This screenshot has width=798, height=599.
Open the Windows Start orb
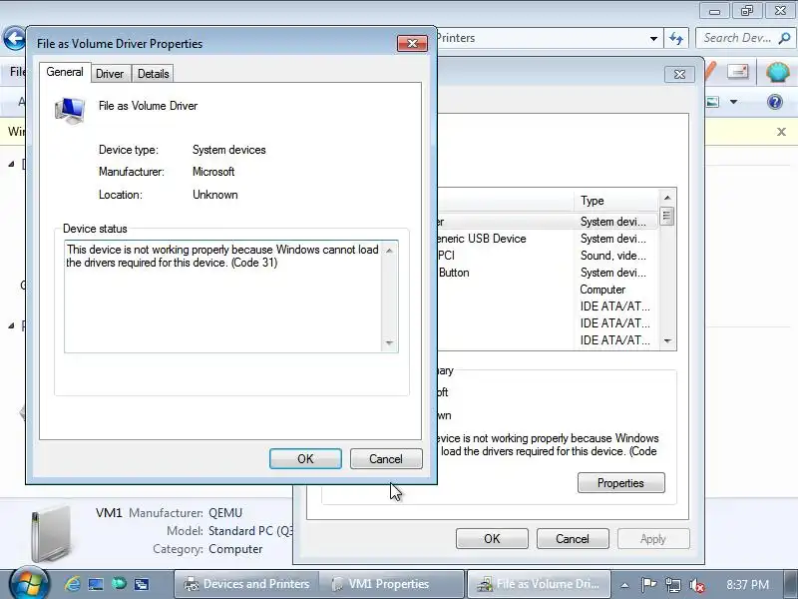coord(29,584)
